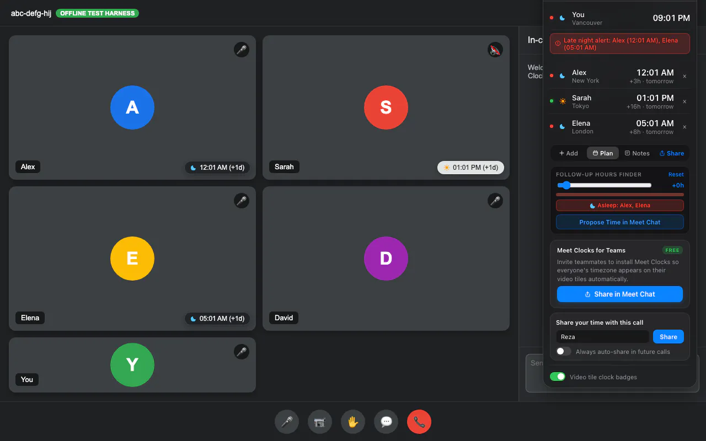This screenshot has height=441, width=706.
Task: Click the sun icon beside Sarah Tokyo
Action: (563, 101)
